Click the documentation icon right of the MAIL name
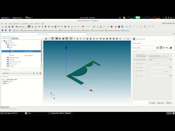This screenshot has width=175, height=131. click(171, 48)
